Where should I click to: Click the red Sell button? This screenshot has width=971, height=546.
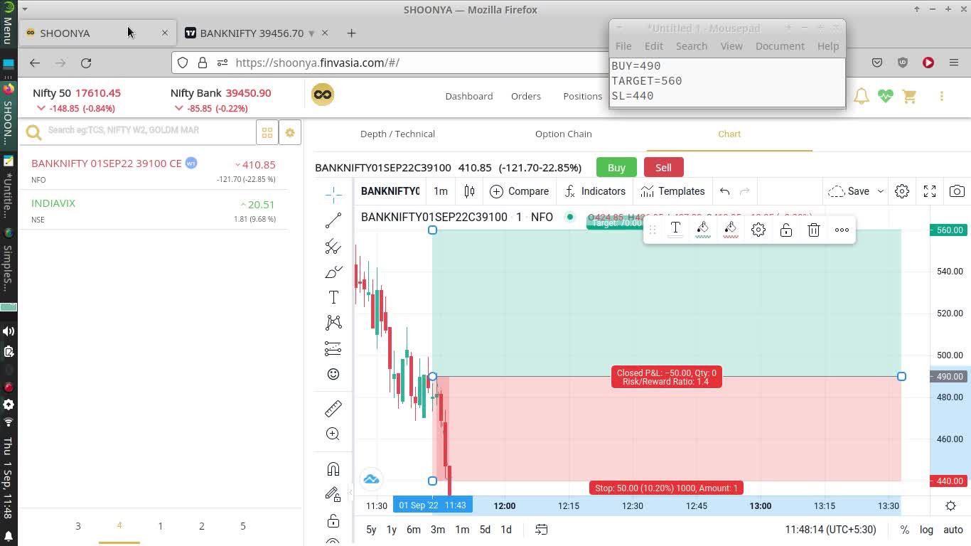pyautogui.click(x=663, y=168)
